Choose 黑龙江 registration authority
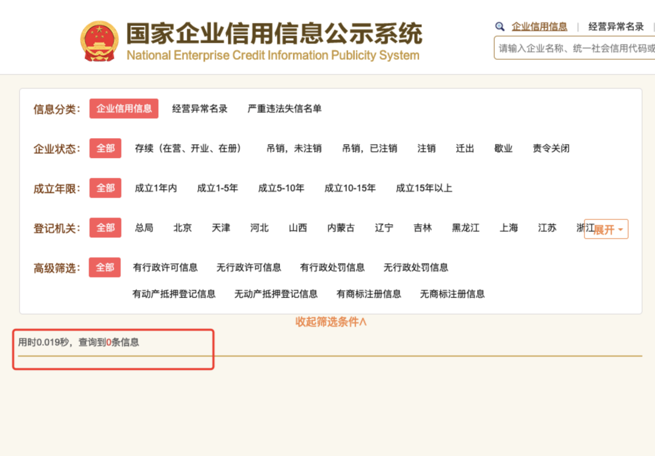Viewport: 655px width, 456px height. [466, 228]
